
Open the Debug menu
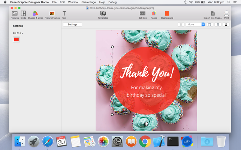point(112,2)
